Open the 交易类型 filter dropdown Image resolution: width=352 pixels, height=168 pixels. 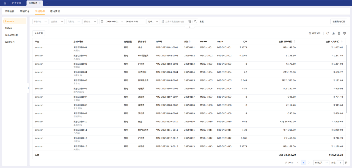(x=74, y=21)
